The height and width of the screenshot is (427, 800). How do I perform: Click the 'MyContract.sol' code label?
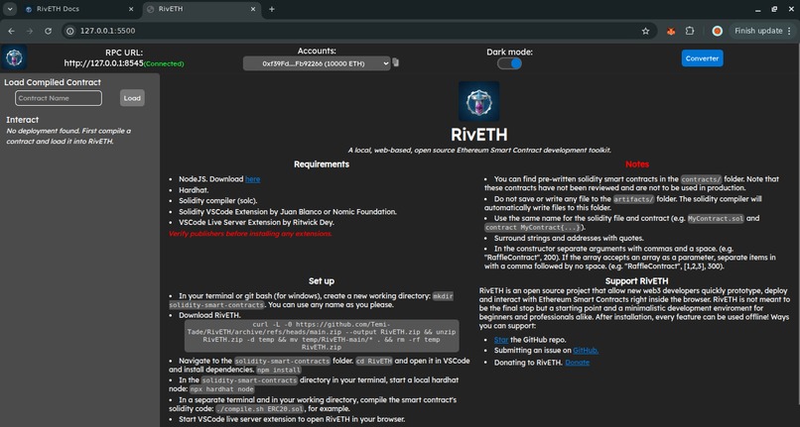pos(716,219)
